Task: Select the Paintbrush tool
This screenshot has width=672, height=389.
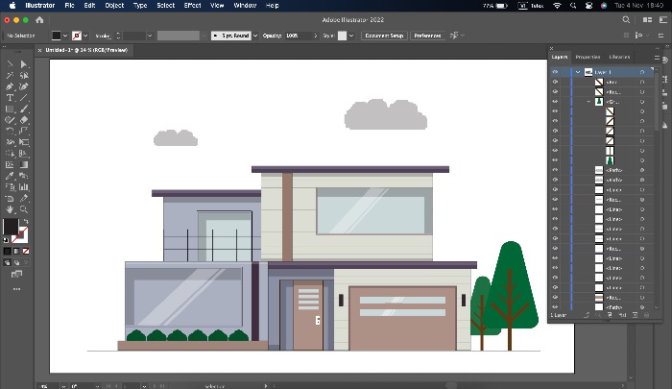Action: coord(24,109)
